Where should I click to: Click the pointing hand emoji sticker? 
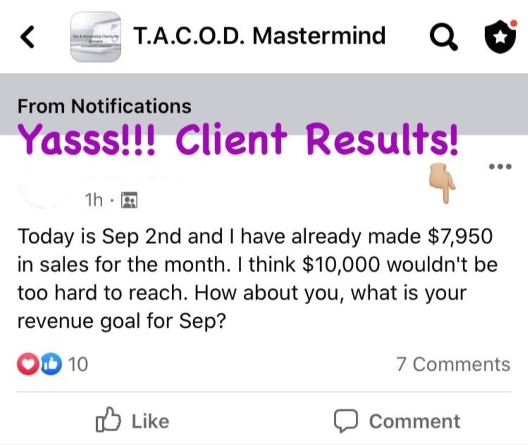point(442,183)
